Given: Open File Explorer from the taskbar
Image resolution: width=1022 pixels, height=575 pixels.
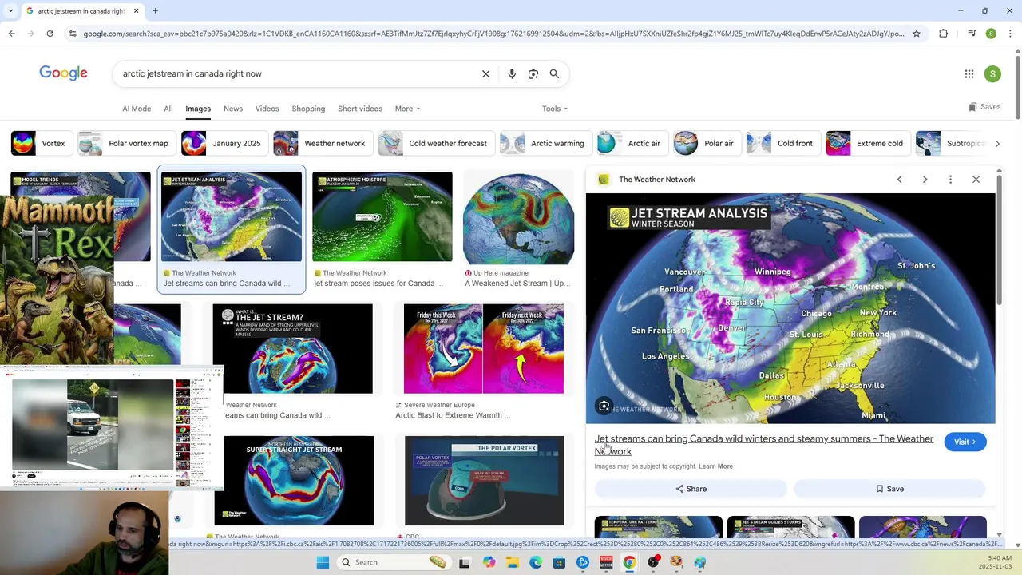Looking at the screenshot, I should click(x=512, y=562).
